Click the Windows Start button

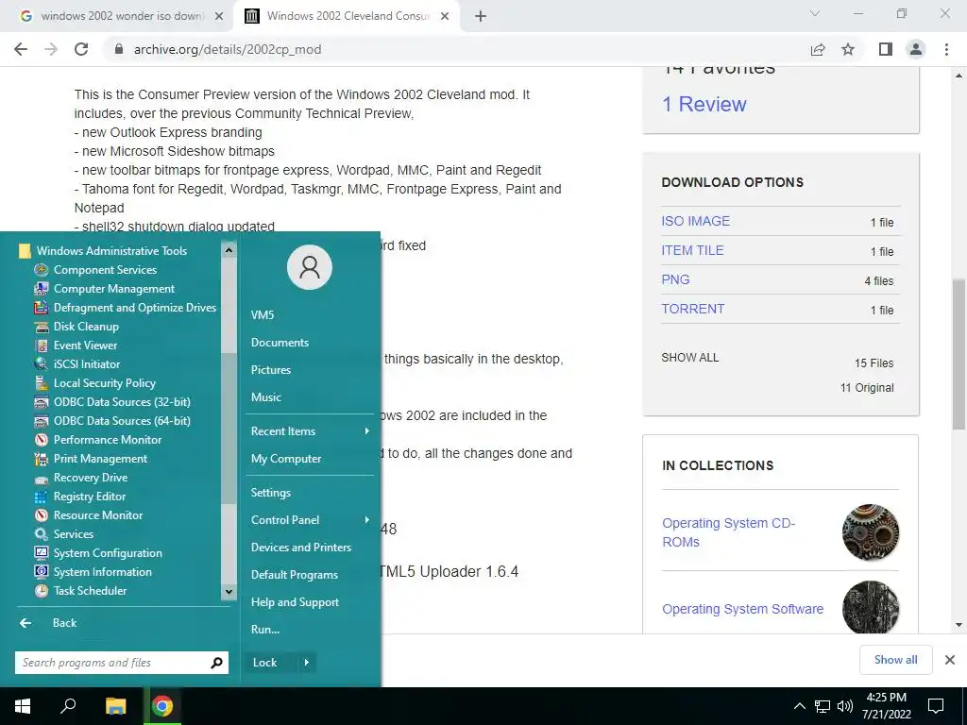click(23, 706)
